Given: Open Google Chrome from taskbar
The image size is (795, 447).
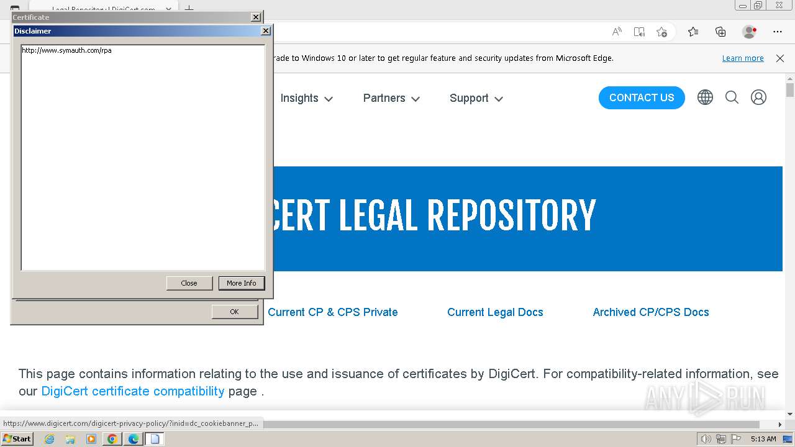Looking at the screenshot, I should click(112, 439).
